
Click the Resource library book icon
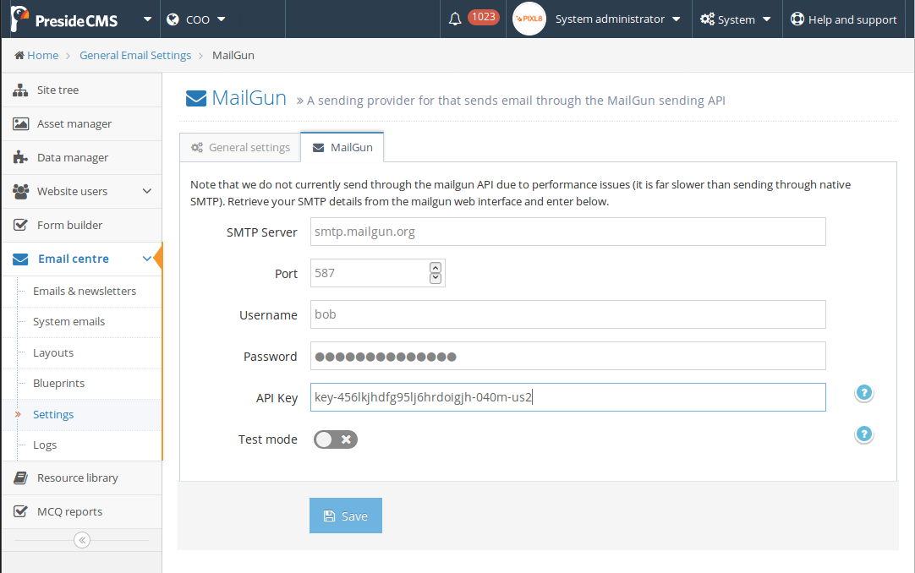(x=20, y=478)
